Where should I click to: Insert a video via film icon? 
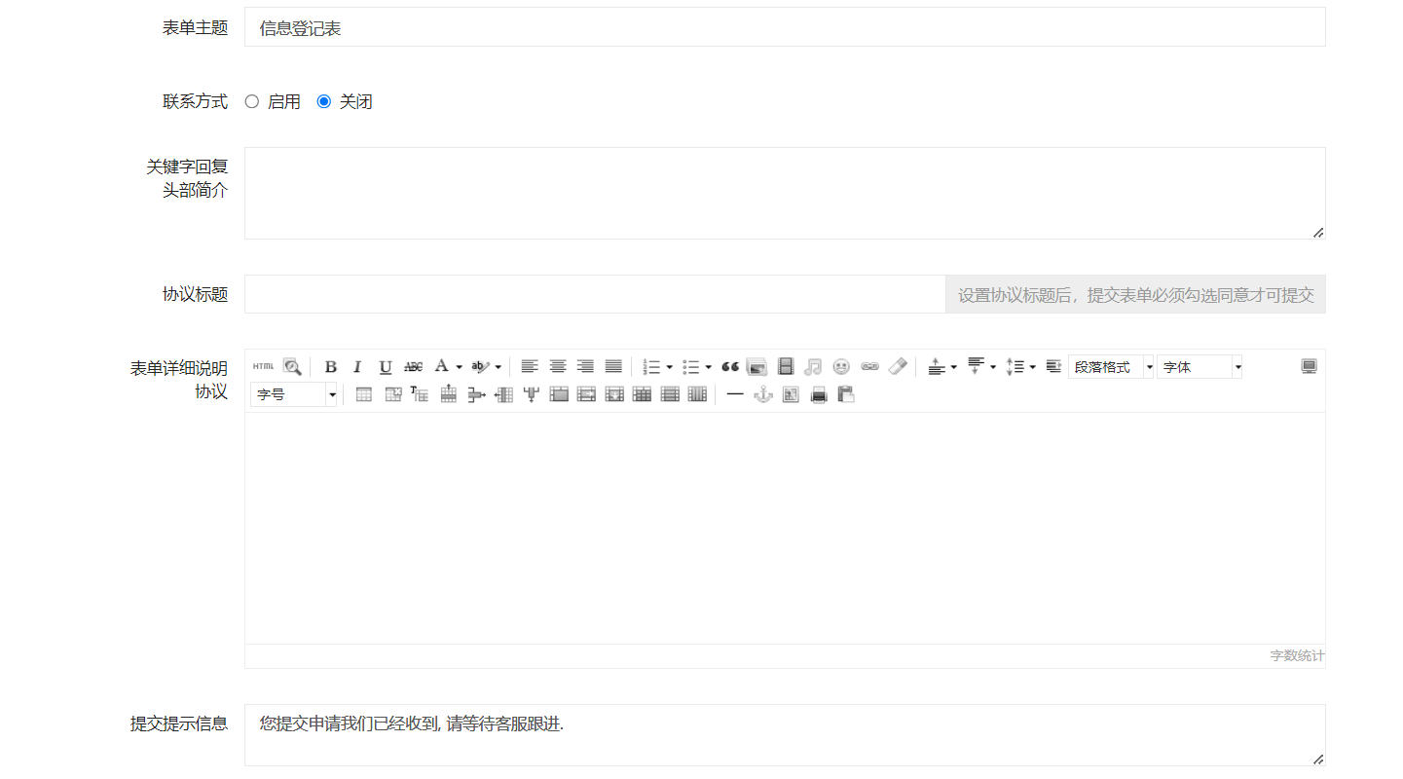tap(786, 366)
